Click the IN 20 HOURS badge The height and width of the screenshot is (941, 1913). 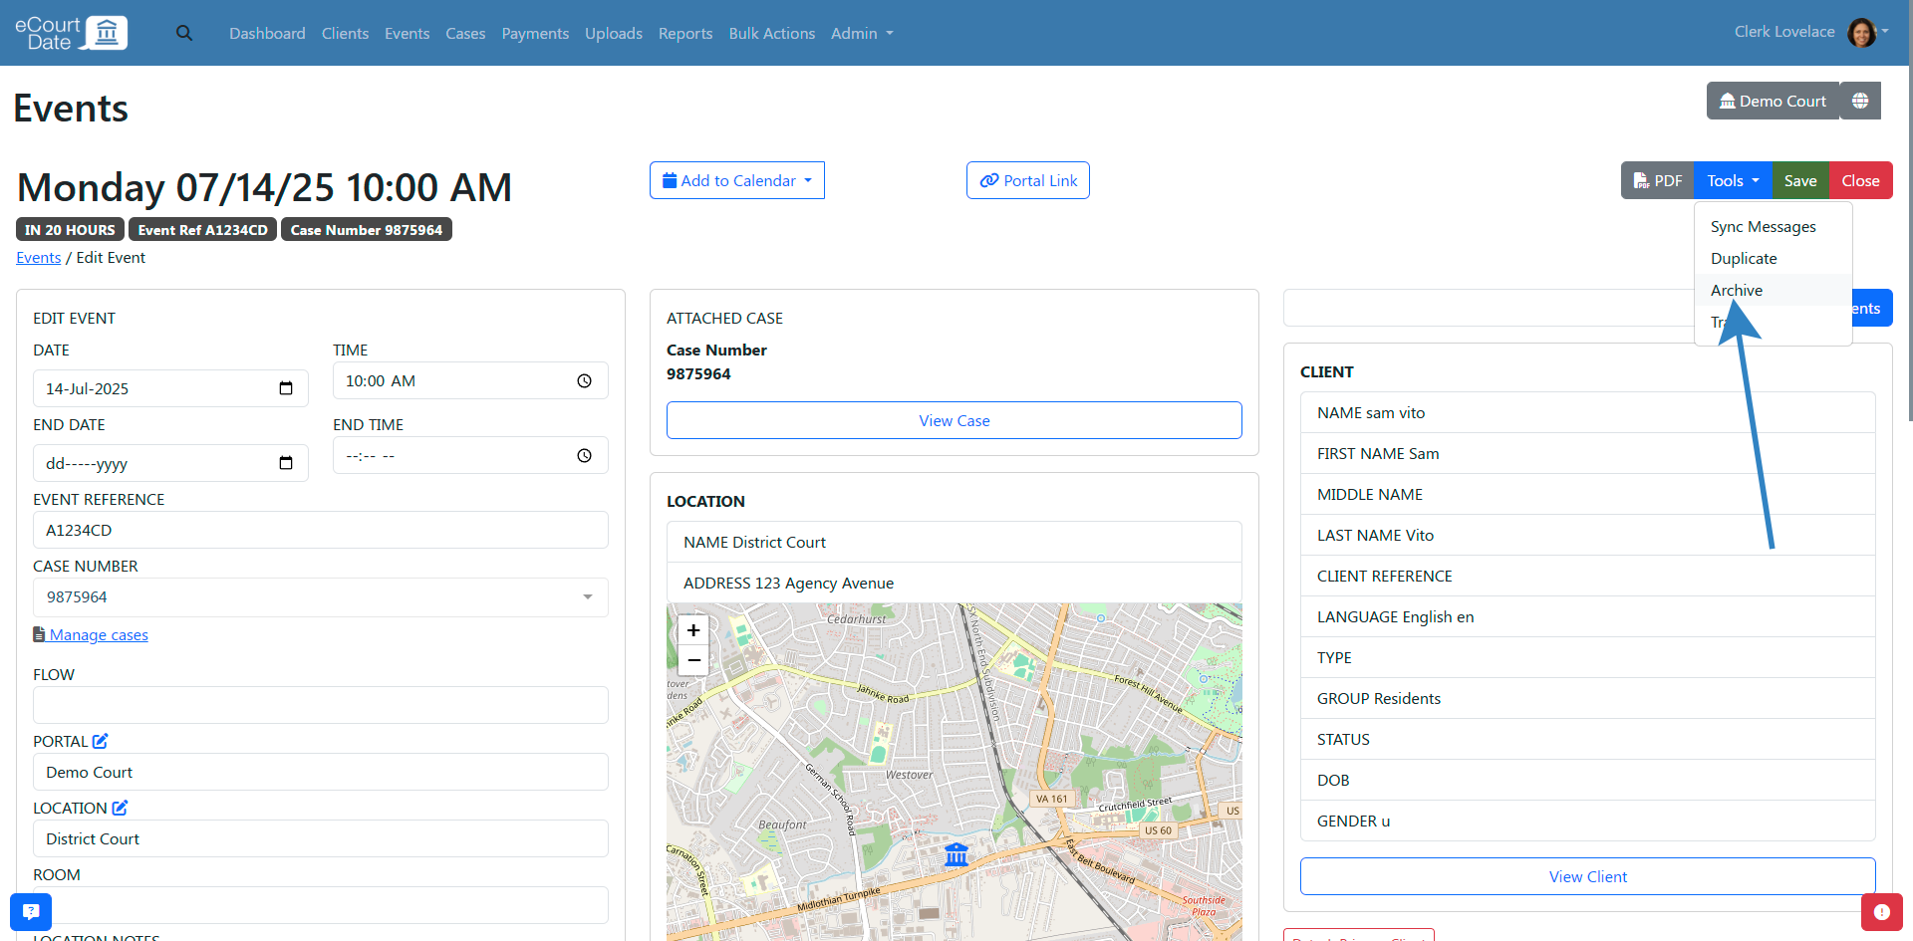click(70, 230)
